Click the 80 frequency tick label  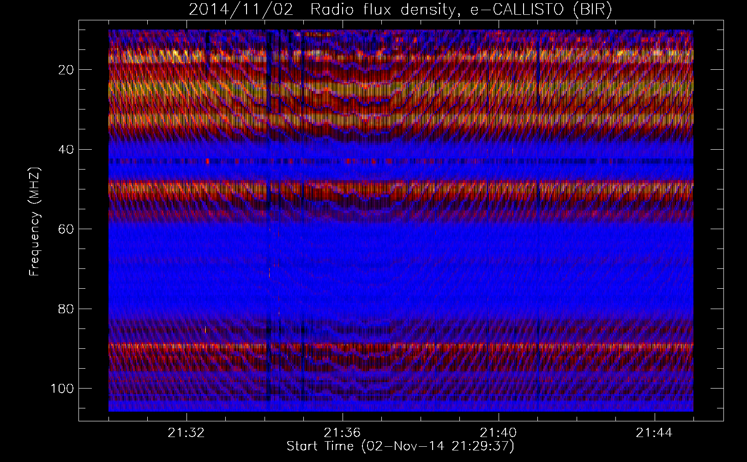point(66,309)
